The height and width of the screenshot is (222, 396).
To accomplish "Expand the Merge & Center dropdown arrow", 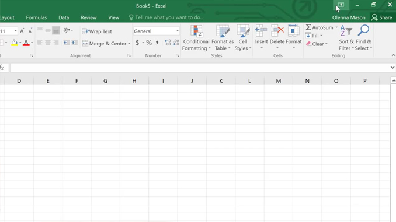I will coord(130,43).
